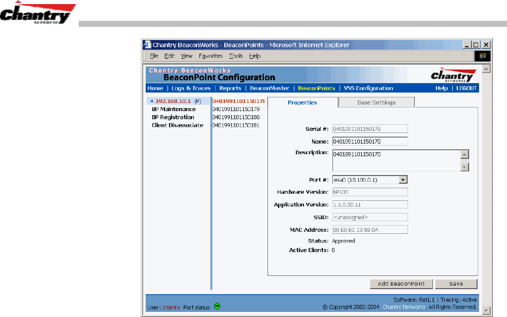Click the Approved status text
The image size is (507, 317).
[344, 241]
